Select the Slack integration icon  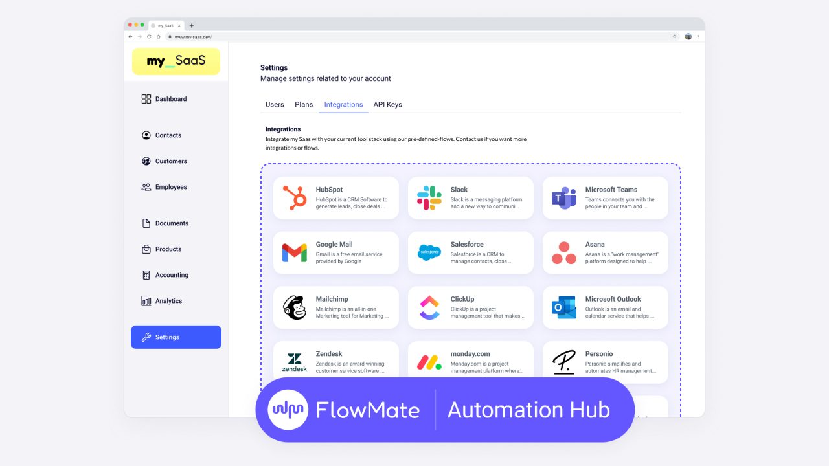(429, 198)
